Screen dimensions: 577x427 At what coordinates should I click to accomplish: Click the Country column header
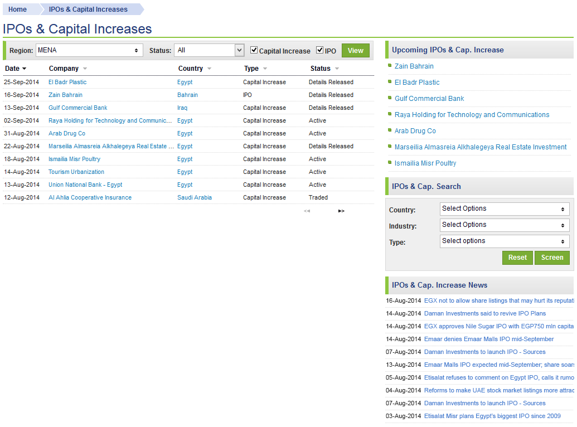pyautogui.click(x=190, y=69)
